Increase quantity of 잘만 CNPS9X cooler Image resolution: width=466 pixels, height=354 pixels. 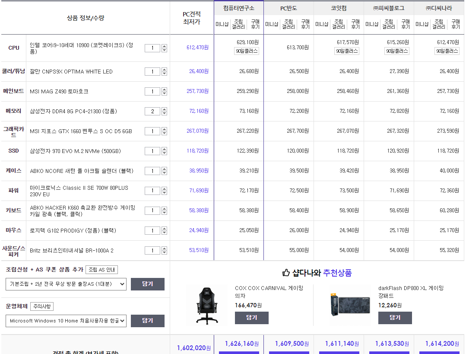(x=165, y=70)
